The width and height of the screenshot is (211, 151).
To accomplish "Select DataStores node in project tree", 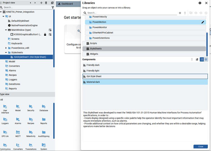I will click(13, 84).
